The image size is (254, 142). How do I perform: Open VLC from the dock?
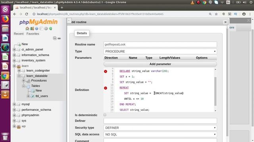click(x=5, y=95)
